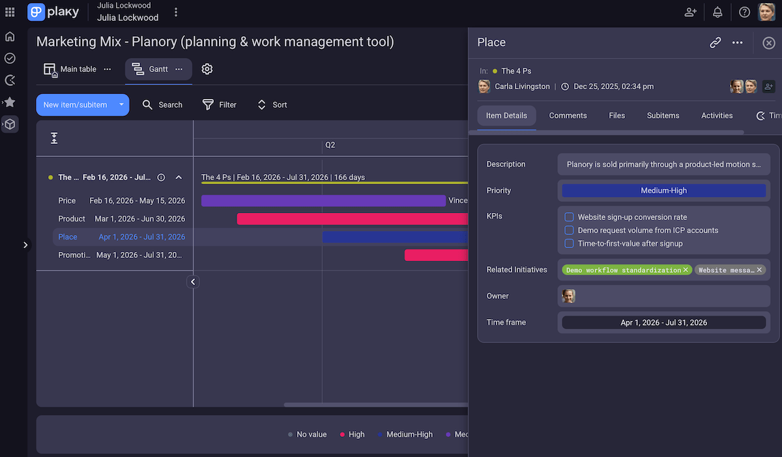The height and width of the screenshot is (457, 782).
Task: Switch to the Subitems tab
Action: (x=662, y=115)
